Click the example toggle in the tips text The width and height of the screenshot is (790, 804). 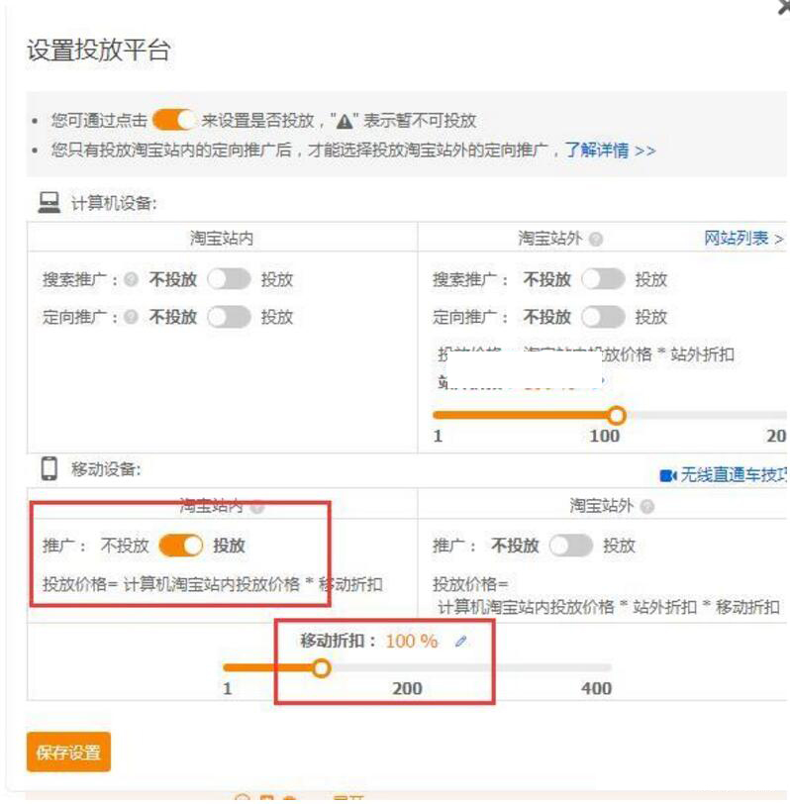click(x=174, y=121)
